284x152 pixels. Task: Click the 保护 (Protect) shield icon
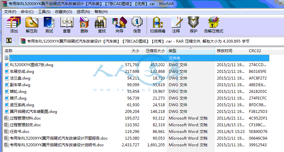193,22
